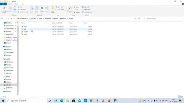
Task: Open the New item dropdown
Action: pyautogui.click(x=60, y=7)
